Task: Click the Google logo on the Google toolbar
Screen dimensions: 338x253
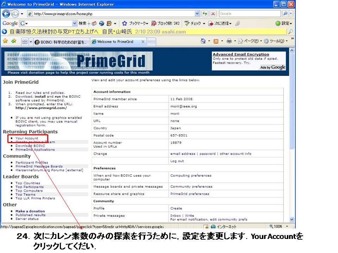Action: (x=10, y=23)
